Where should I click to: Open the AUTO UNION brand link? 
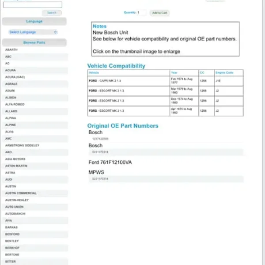click(x=15, y=207)
